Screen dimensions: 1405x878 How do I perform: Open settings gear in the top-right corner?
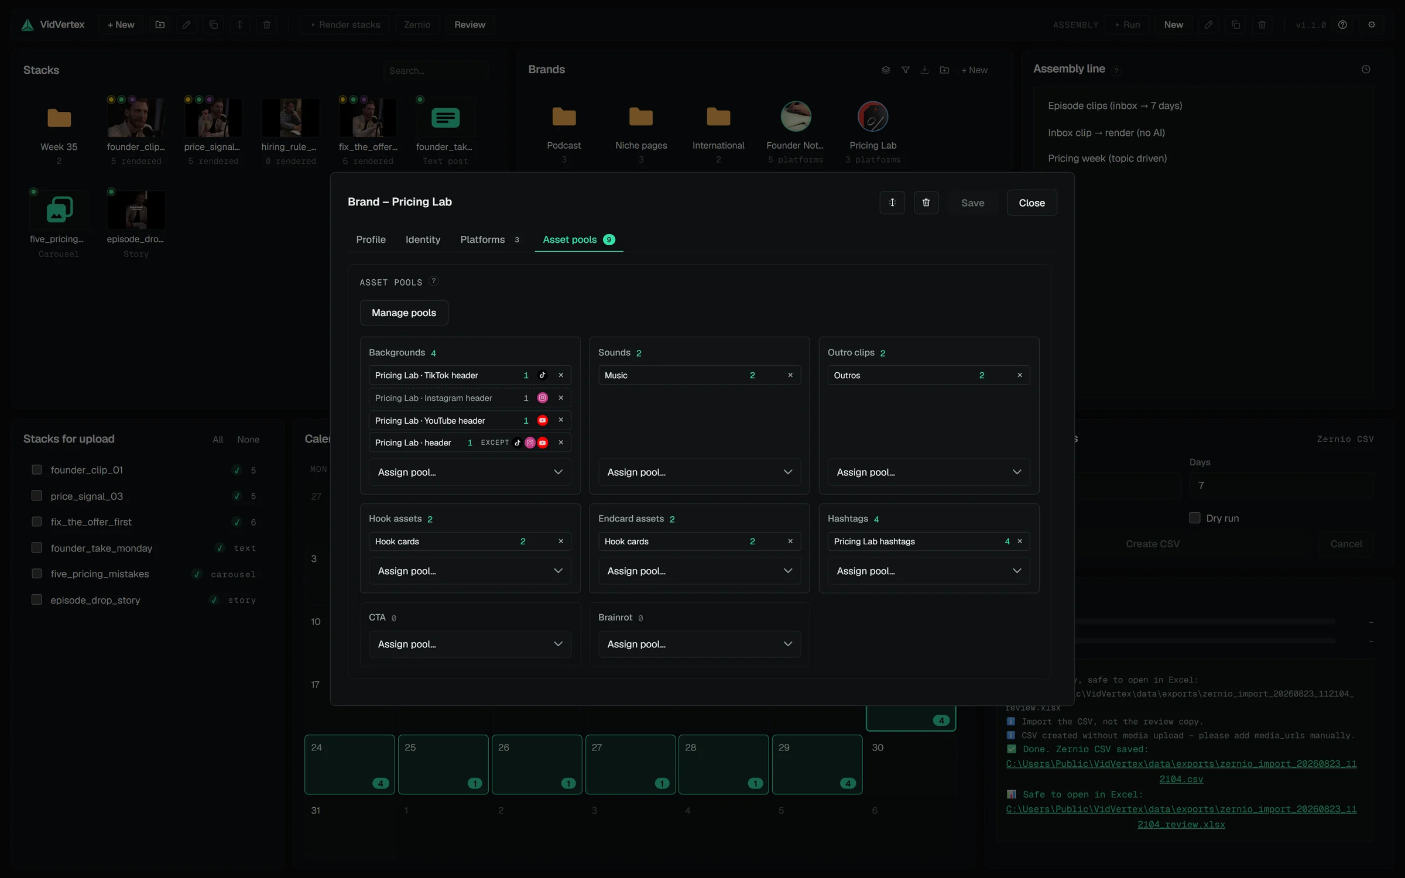tap(1372, 25)
